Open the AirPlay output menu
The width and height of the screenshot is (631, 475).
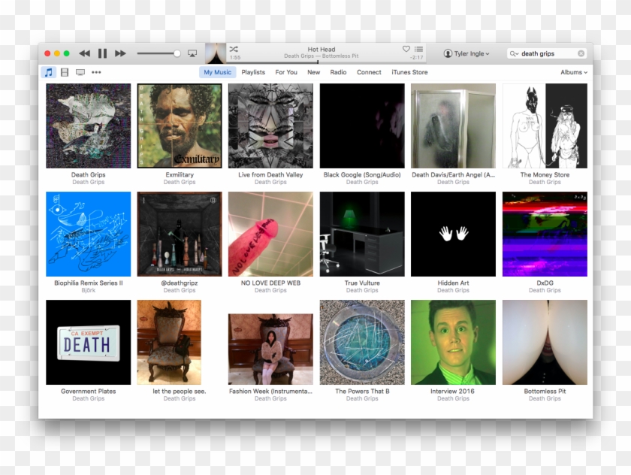click(x=192, y=53)
